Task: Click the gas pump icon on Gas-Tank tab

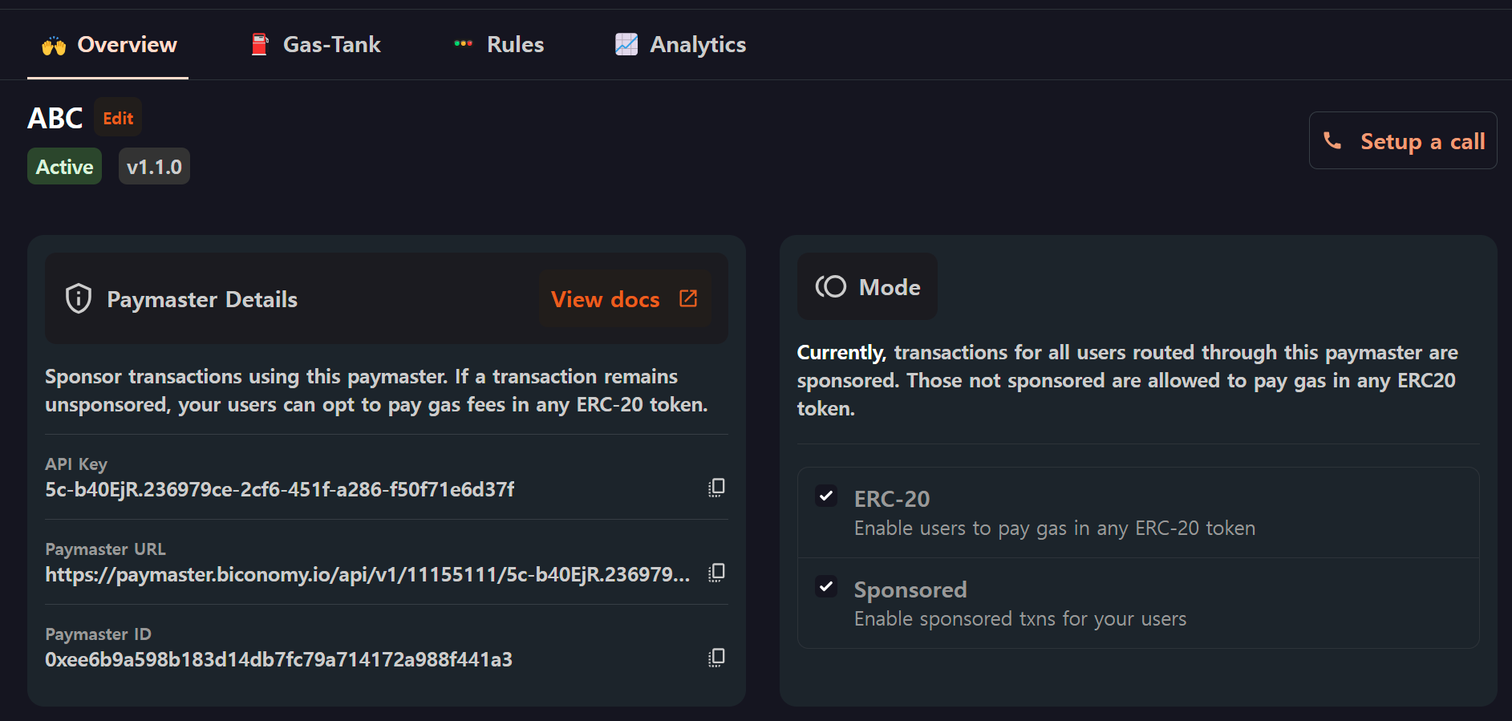Action: pos(259,44)
